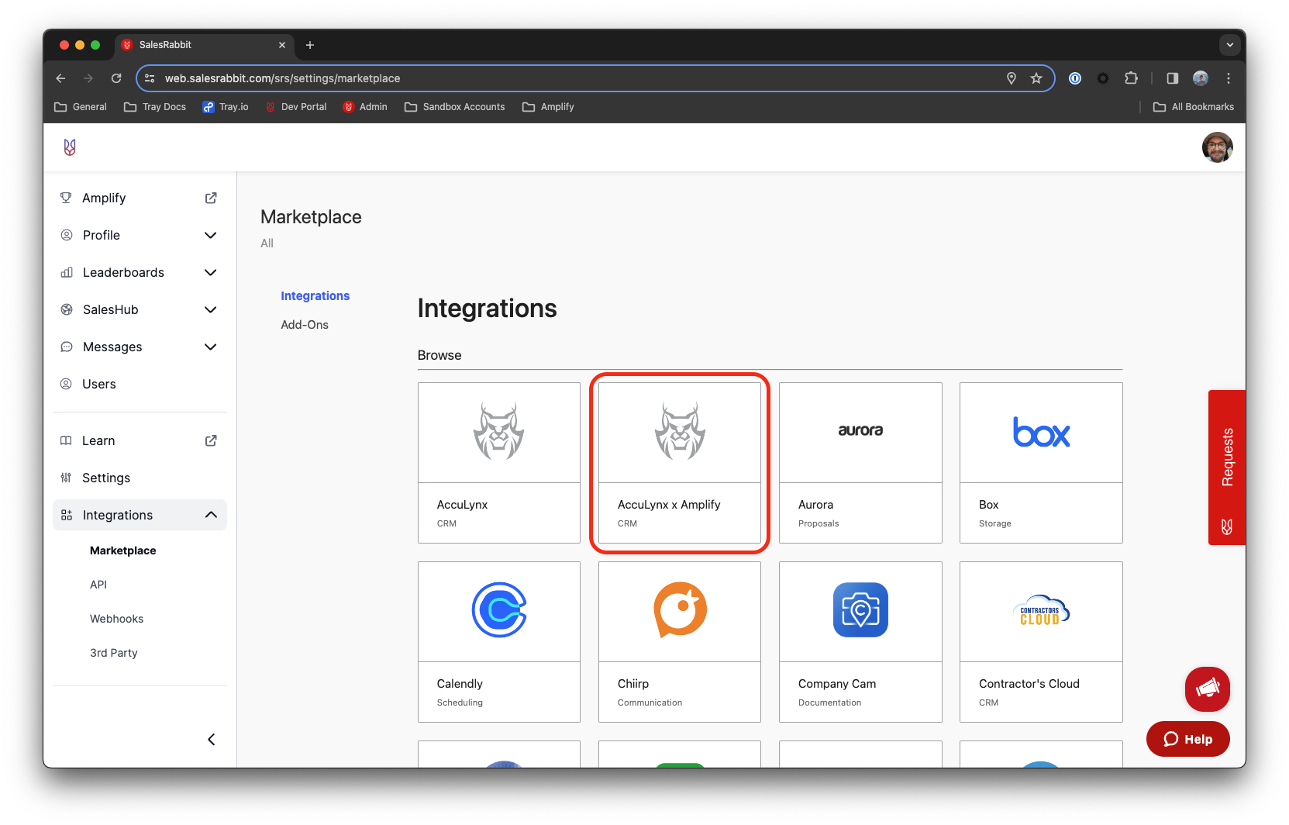
Task: Click the Messages chat bubble icon
Action: pos(67,347)
